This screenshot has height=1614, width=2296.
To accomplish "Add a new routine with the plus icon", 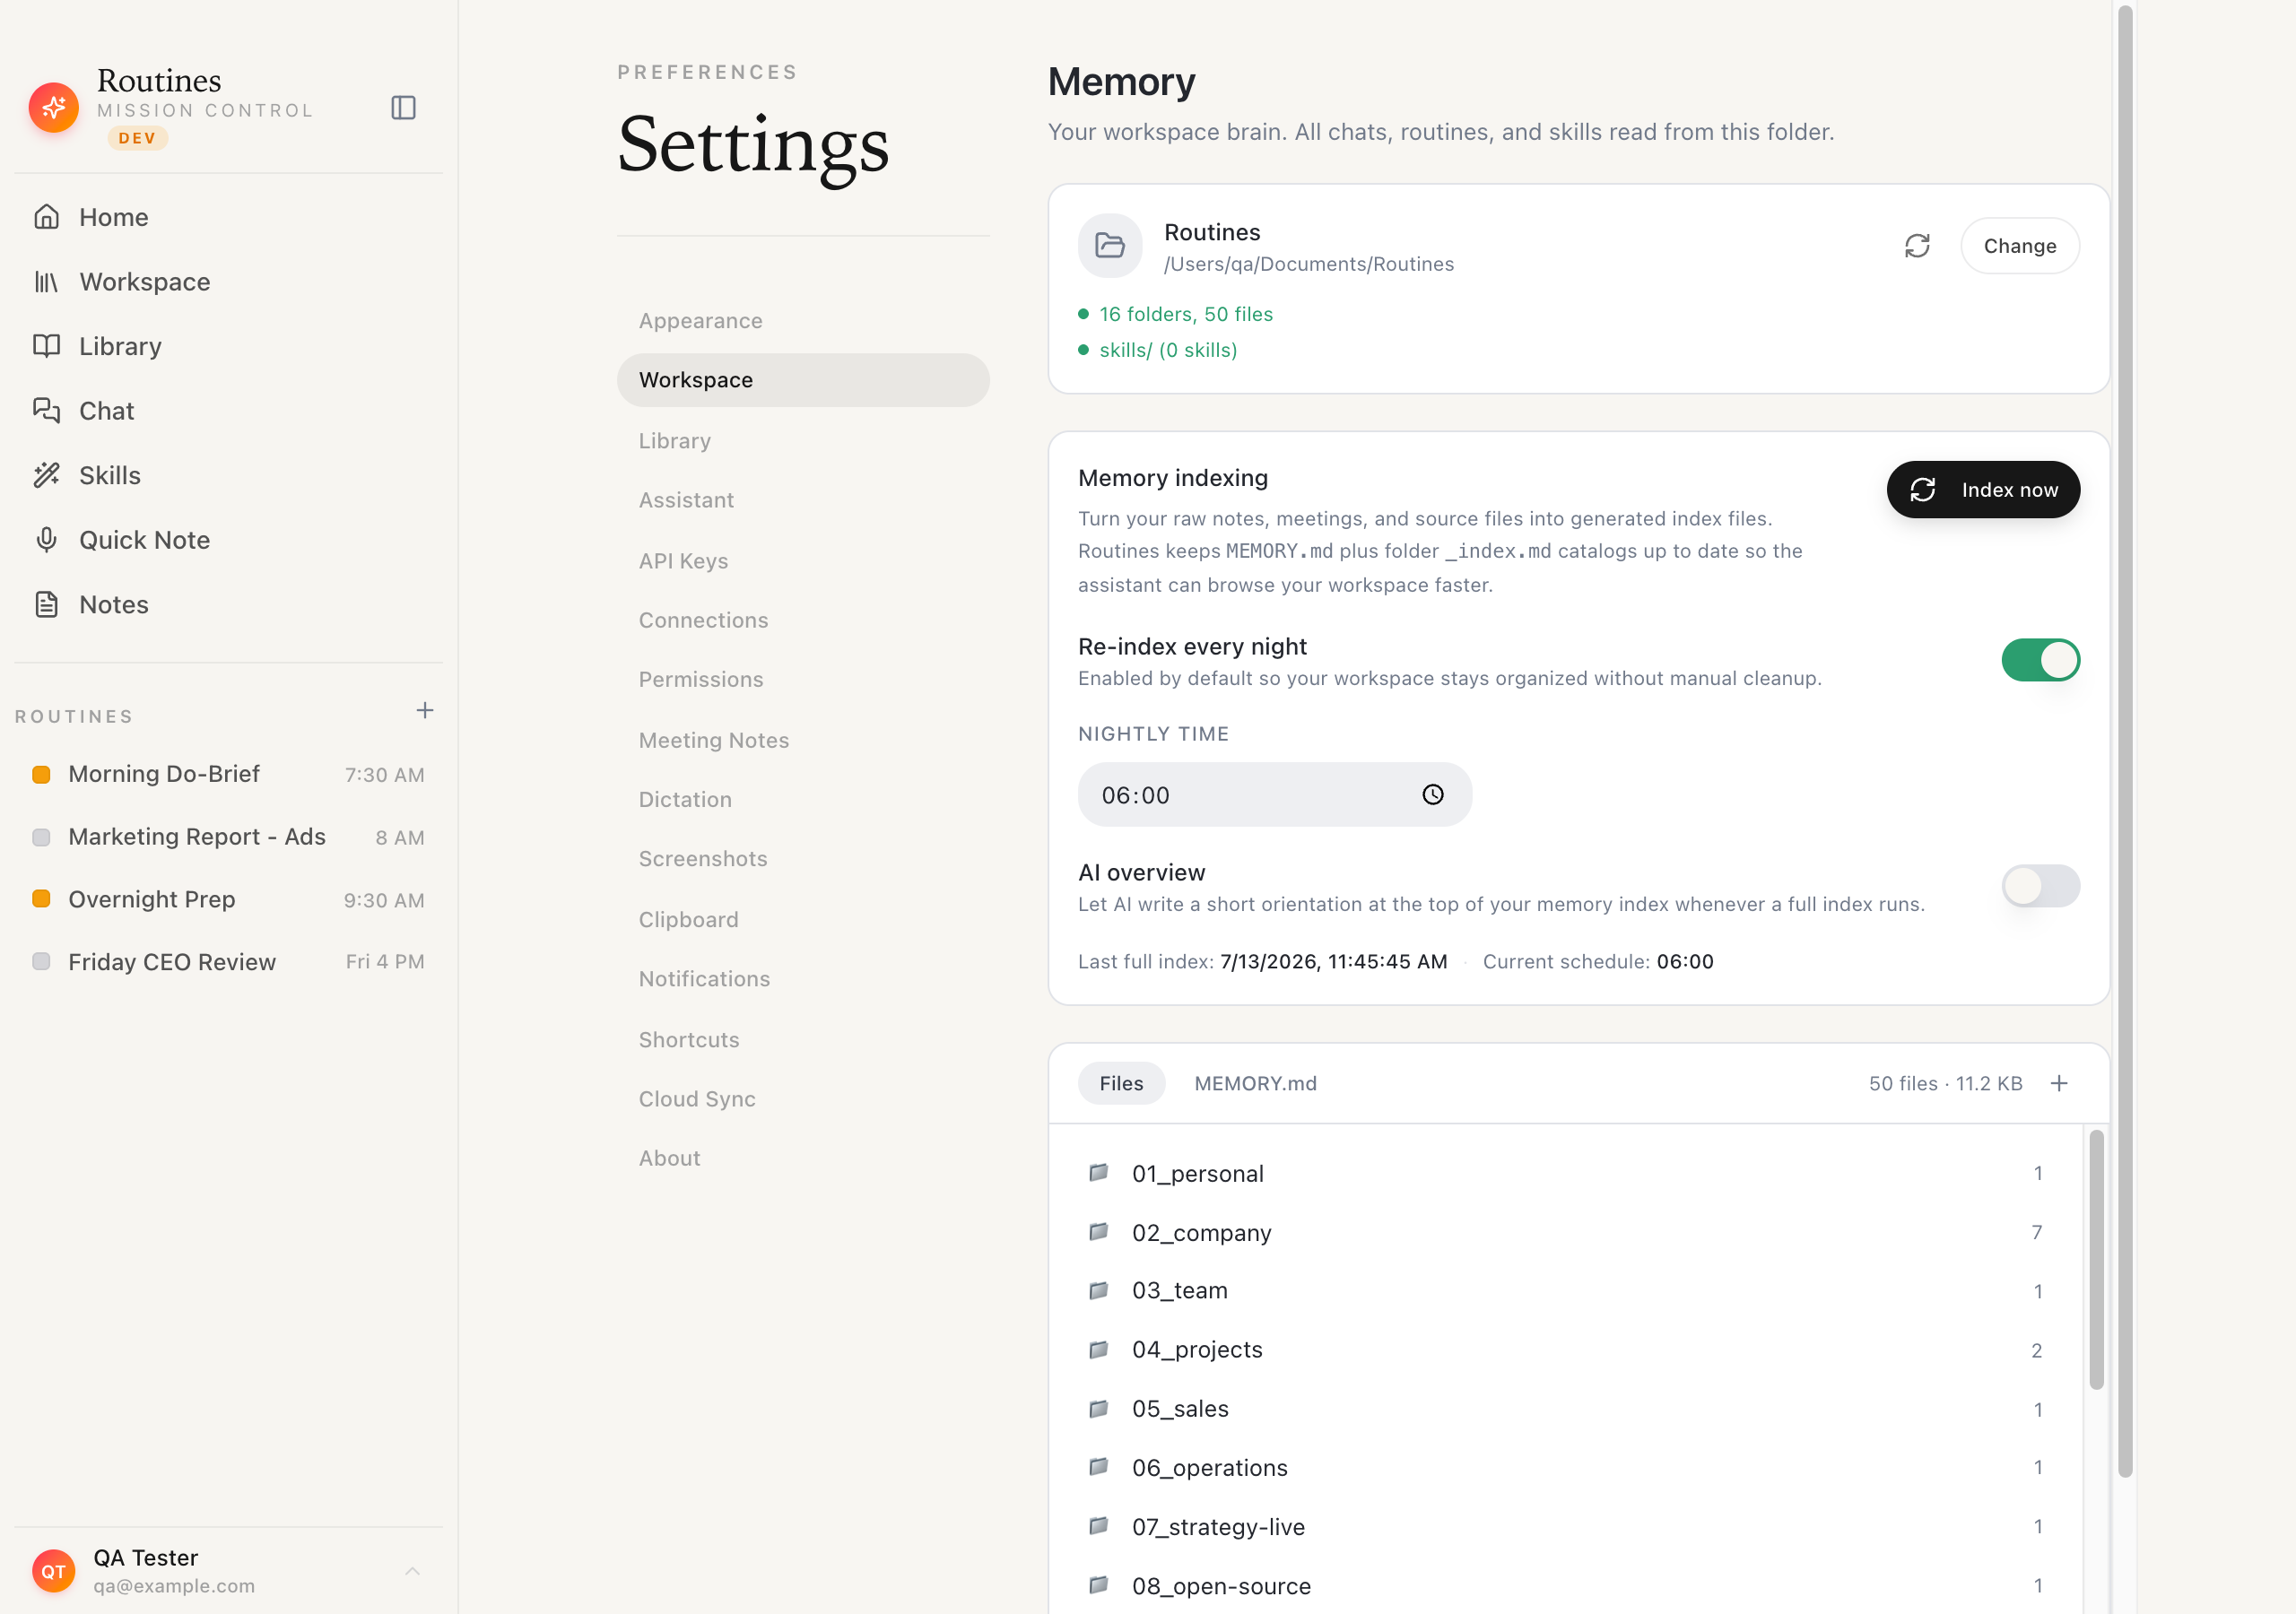I will pyautogui.click(x=425, y=711).
